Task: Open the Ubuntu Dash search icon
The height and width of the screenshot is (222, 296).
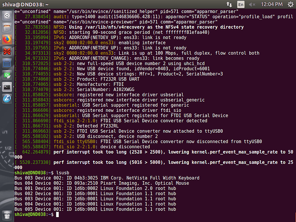Action: click(x=7, y=16)
